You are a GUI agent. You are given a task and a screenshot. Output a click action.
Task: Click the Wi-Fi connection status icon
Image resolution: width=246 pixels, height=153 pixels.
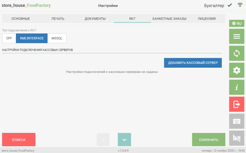(x=240, y=5)
